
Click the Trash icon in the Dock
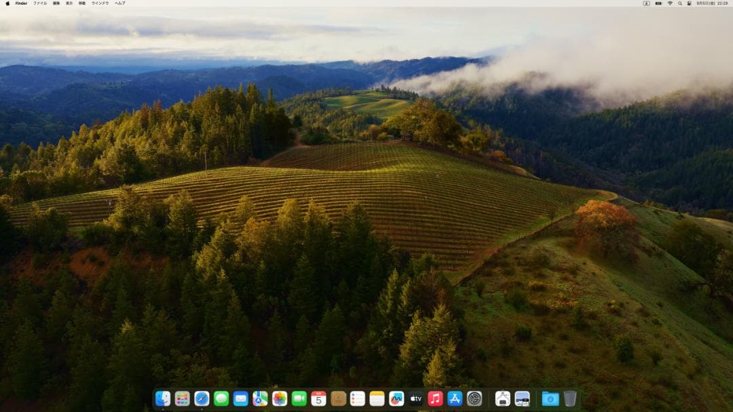pyautogui.click(x=570, y=399)
